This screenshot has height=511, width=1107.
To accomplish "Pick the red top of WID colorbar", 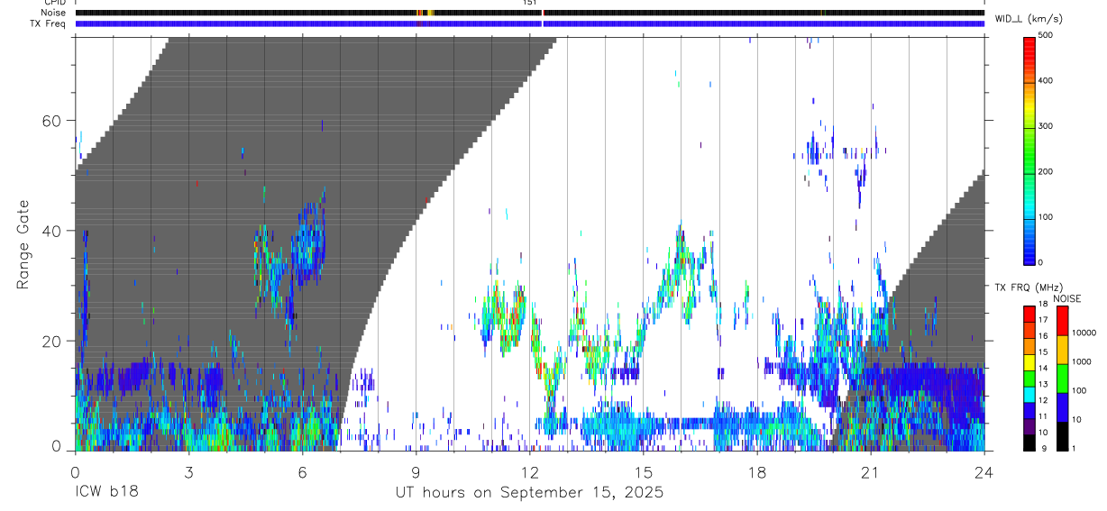I will [1029, 50].
